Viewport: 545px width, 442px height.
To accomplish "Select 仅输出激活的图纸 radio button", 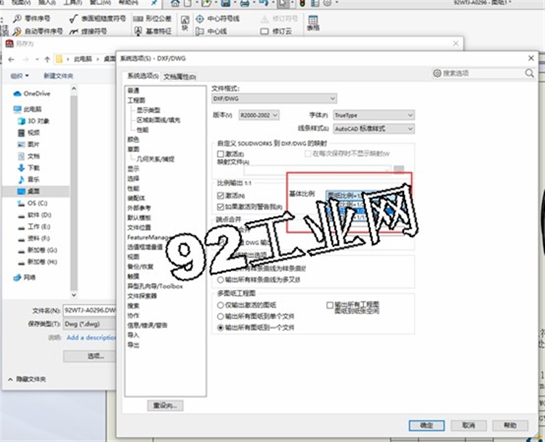I will tap(220, 305).
